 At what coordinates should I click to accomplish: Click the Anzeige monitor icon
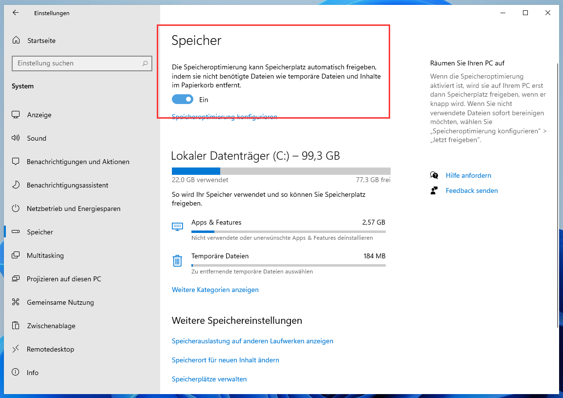(x=16, y=115)
